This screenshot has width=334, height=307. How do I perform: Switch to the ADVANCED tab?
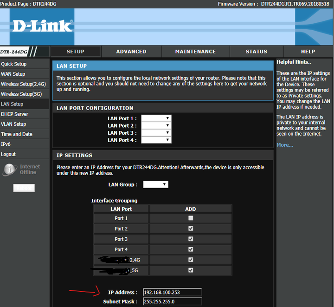coord(131,52)
